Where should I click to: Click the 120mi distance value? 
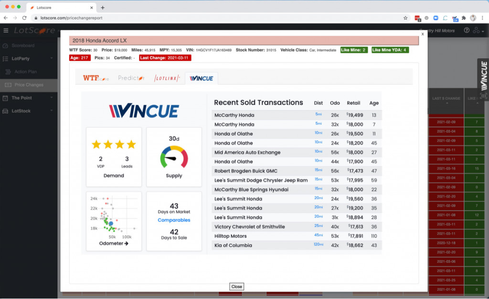coord(318,245)
